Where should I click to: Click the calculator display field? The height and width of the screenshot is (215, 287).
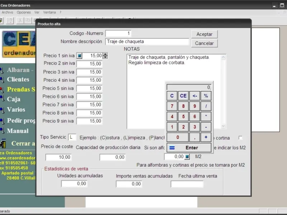click(x=189, y=87)
